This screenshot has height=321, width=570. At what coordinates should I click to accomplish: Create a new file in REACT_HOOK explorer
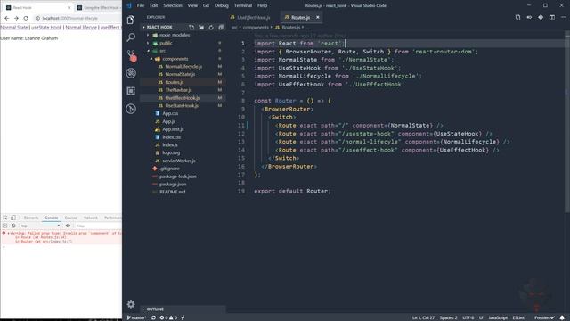pos(191,28)
